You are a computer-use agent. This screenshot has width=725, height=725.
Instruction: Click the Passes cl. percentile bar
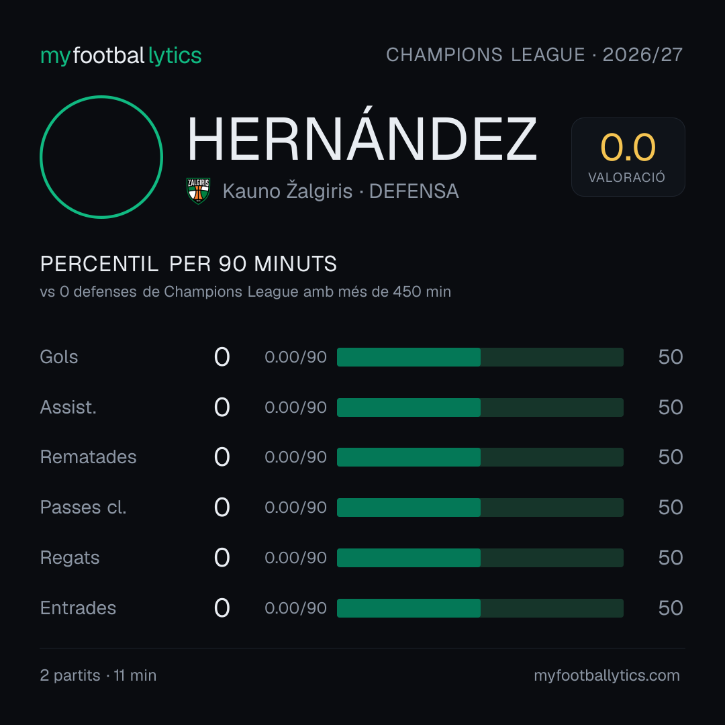480,507
